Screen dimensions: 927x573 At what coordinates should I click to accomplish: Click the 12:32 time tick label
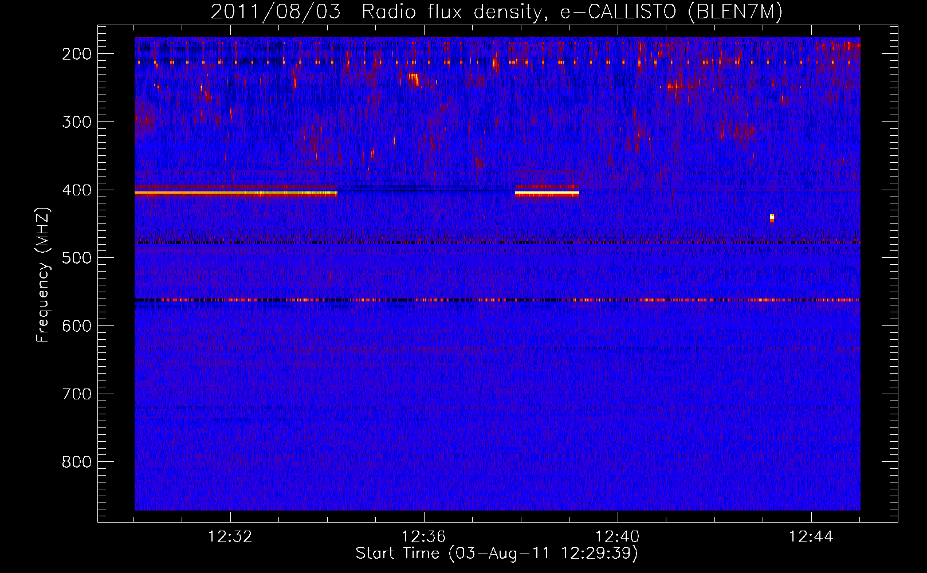click(230, 537)
